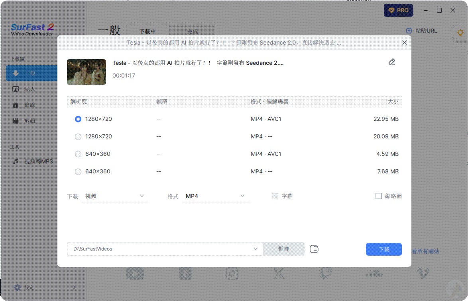Click the pencil edit title icon
The image size is (468, 301).
(x=392, y=62)
